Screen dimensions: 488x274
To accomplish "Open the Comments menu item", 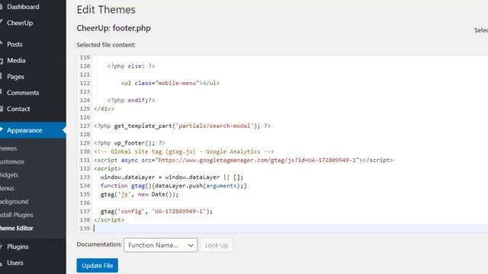I will click(23, 93).
